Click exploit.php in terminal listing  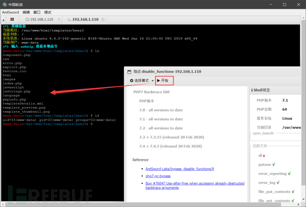coord(15,67)
